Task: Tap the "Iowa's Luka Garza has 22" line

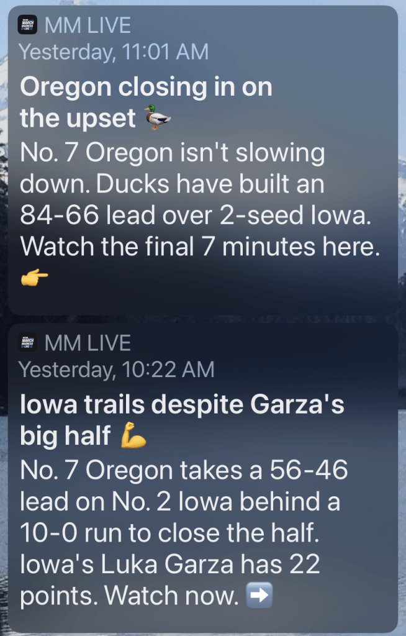Action: tap(169, 565)
